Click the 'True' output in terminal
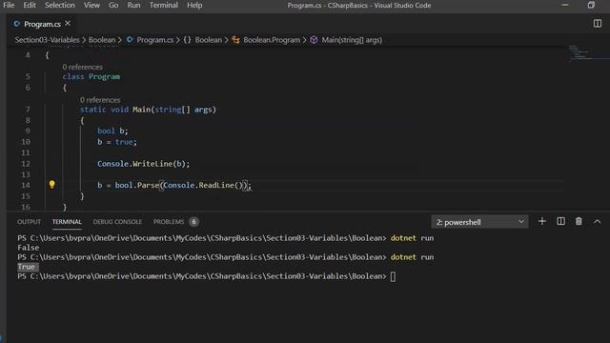Image resolution: width=610 pixels, height=343 pixels. click(27, 267)
